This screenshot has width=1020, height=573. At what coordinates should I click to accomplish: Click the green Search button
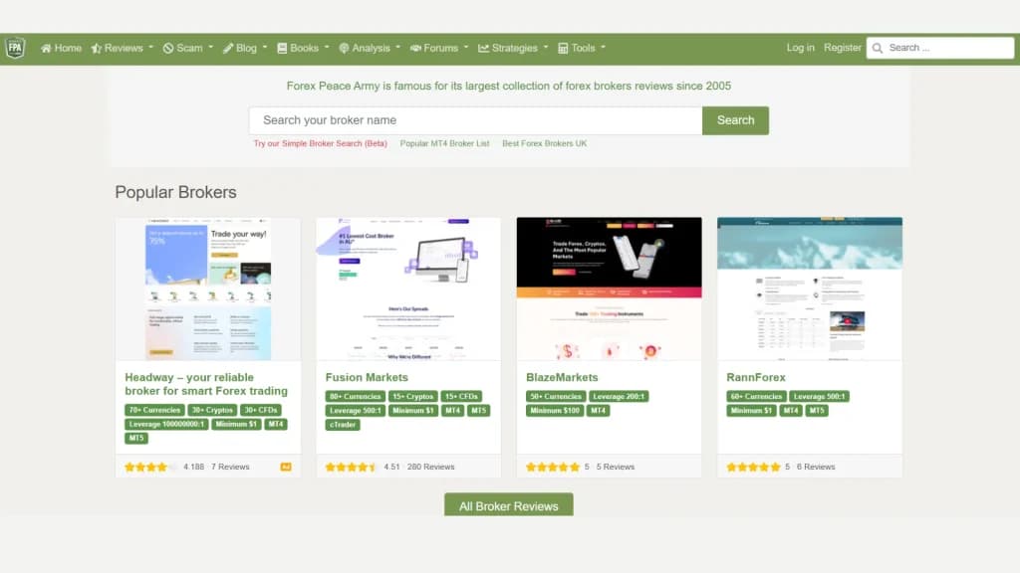pyautogui.click(x=736, y=120)
